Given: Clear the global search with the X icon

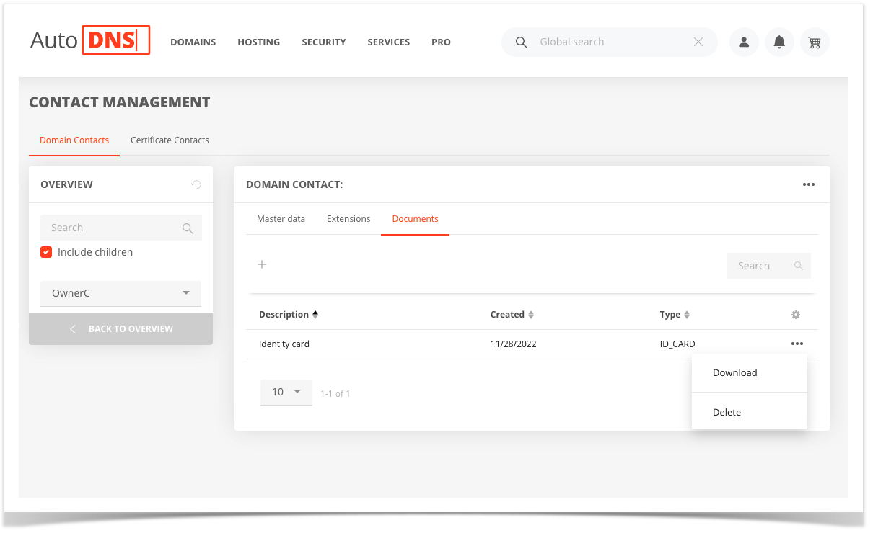Looking at the screenshot, I should coord(698,42).
